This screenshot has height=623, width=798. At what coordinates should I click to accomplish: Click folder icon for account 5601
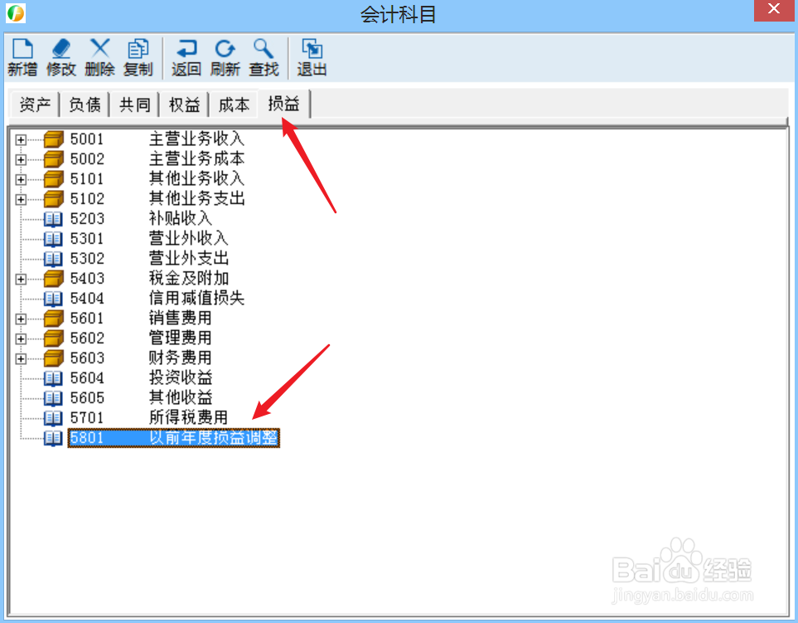coord(53,319)
